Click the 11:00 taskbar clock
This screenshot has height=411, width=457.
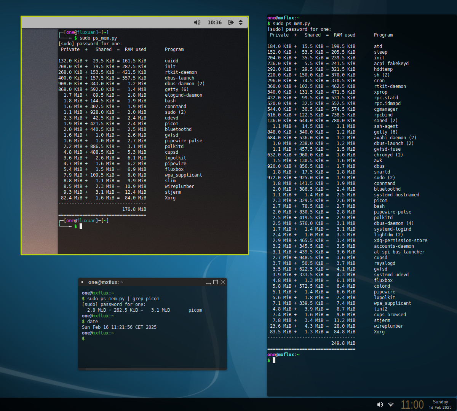point(412,405)
